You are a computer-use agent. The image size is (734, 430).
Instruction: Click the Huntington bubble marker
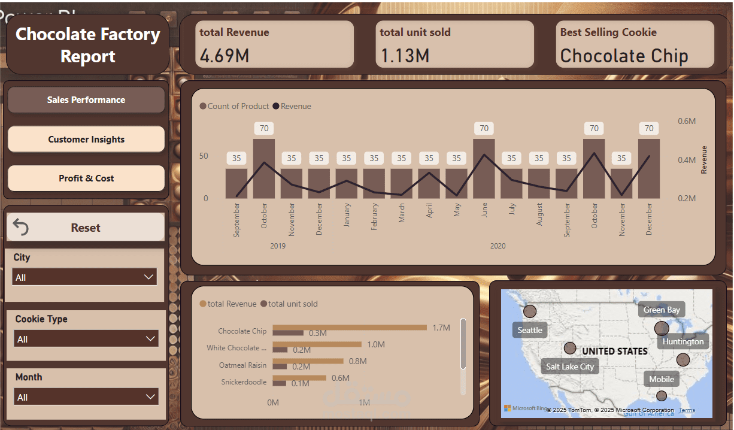point(683,359)
